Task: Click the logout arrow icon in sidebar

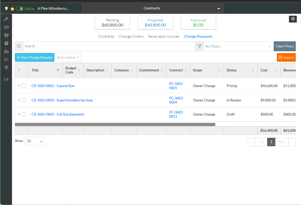Action: (x=6, y=79)
